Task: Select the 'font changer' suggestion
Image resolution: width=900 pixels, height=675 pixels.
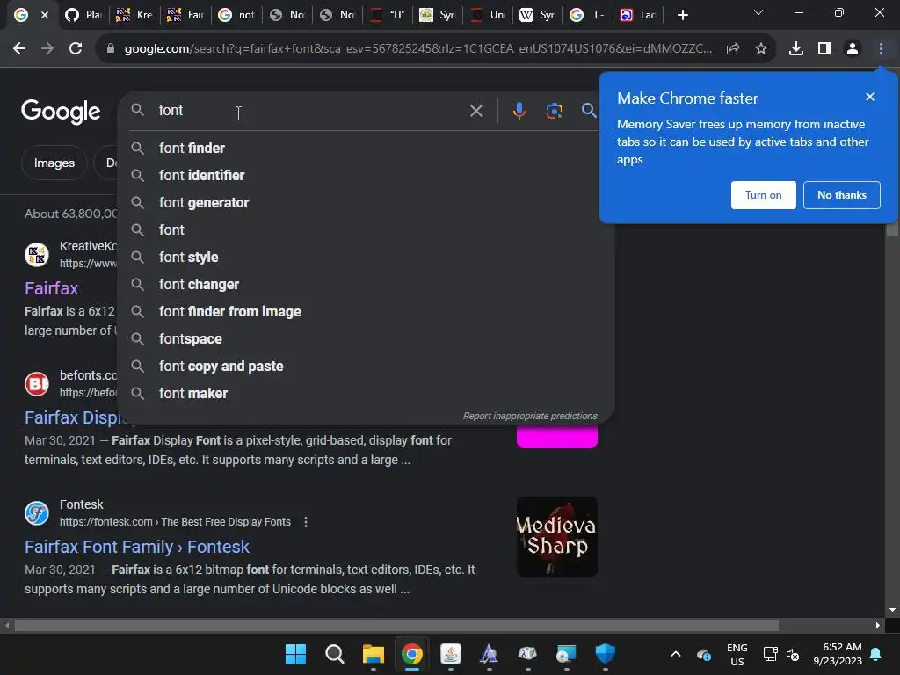Action: (366, 285)
